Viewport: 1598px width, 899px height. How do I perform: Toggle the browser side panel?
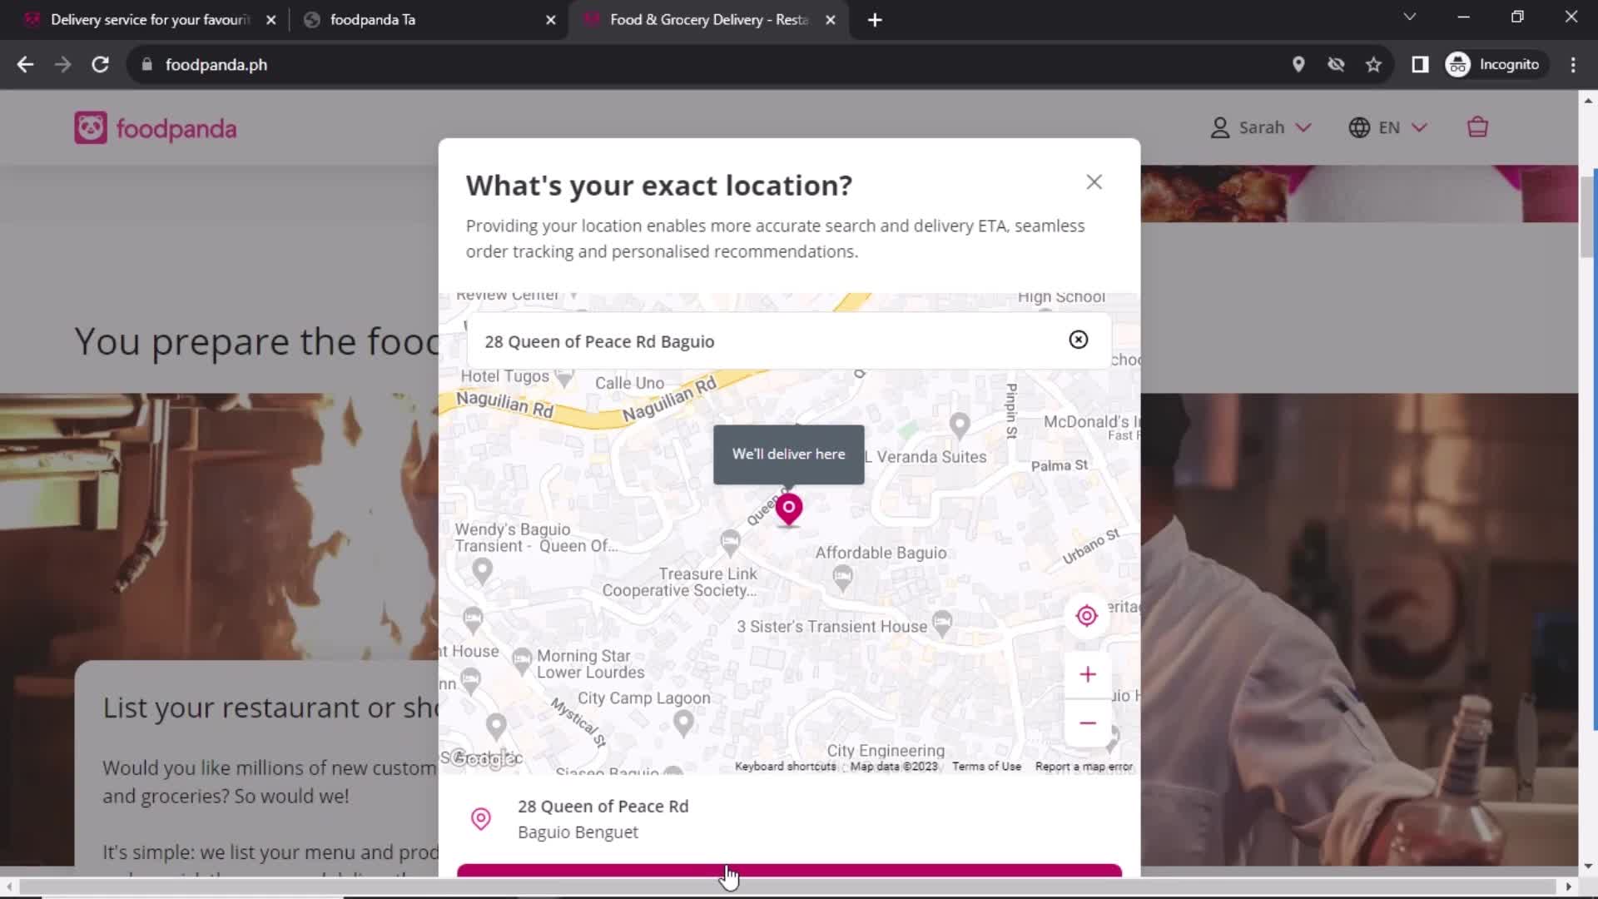point(1420,64)
